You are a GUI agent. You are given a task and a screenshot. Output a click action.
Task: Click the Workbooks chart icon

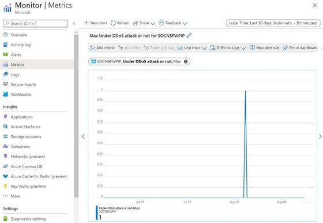(x=6, y=94)
